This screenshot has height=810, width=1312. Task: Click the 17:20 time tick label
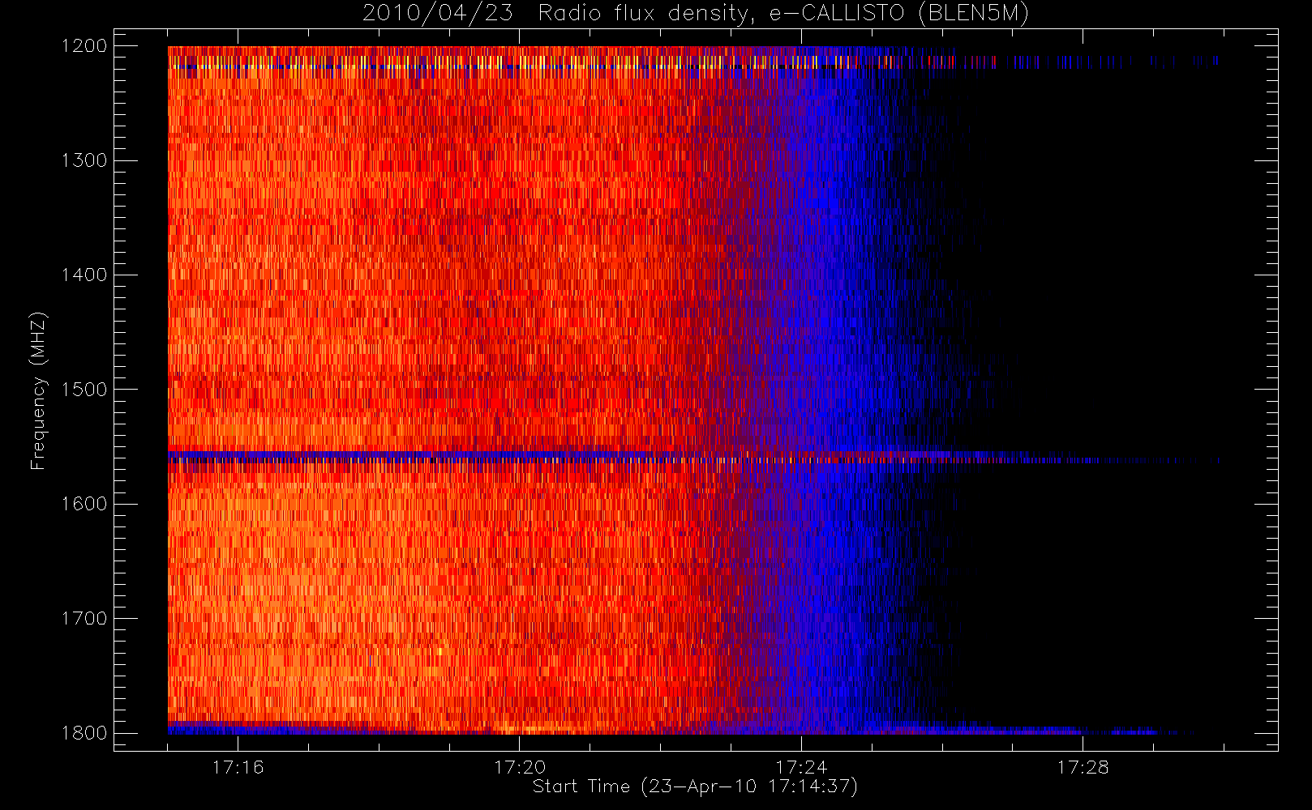tap(520, 767)
